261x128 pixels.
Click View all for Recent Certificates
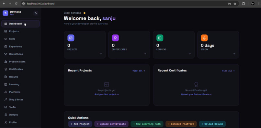tap(228, 71)
